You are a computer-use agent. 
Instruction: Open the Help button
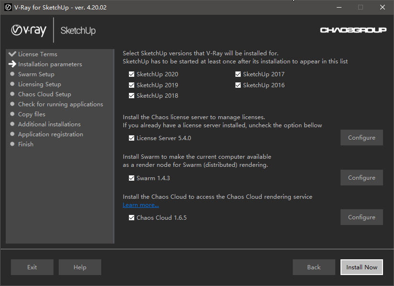coord(80,267)
